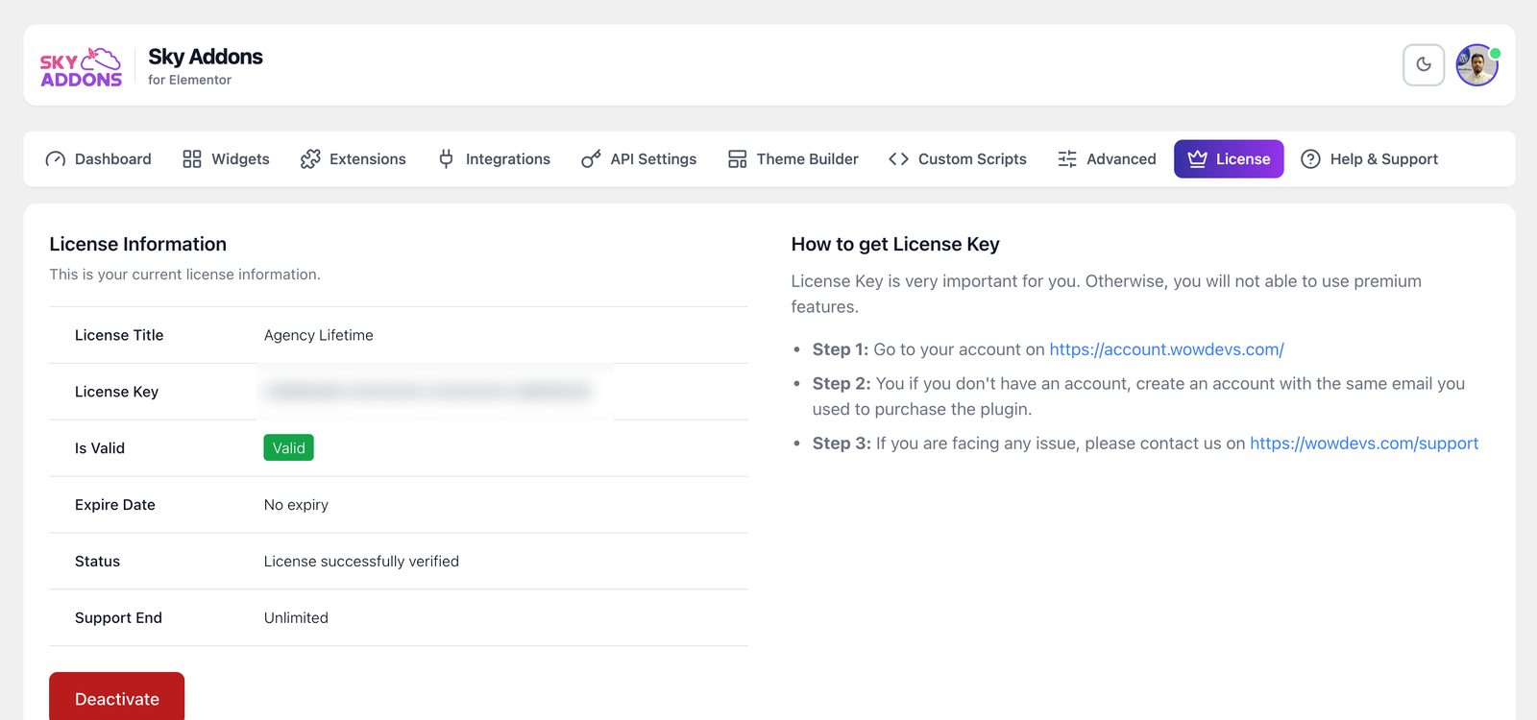The height and width of the screenshot is (720, 1537).
Task: Click the "Unlimited" support end value
Action: (296, 618)
